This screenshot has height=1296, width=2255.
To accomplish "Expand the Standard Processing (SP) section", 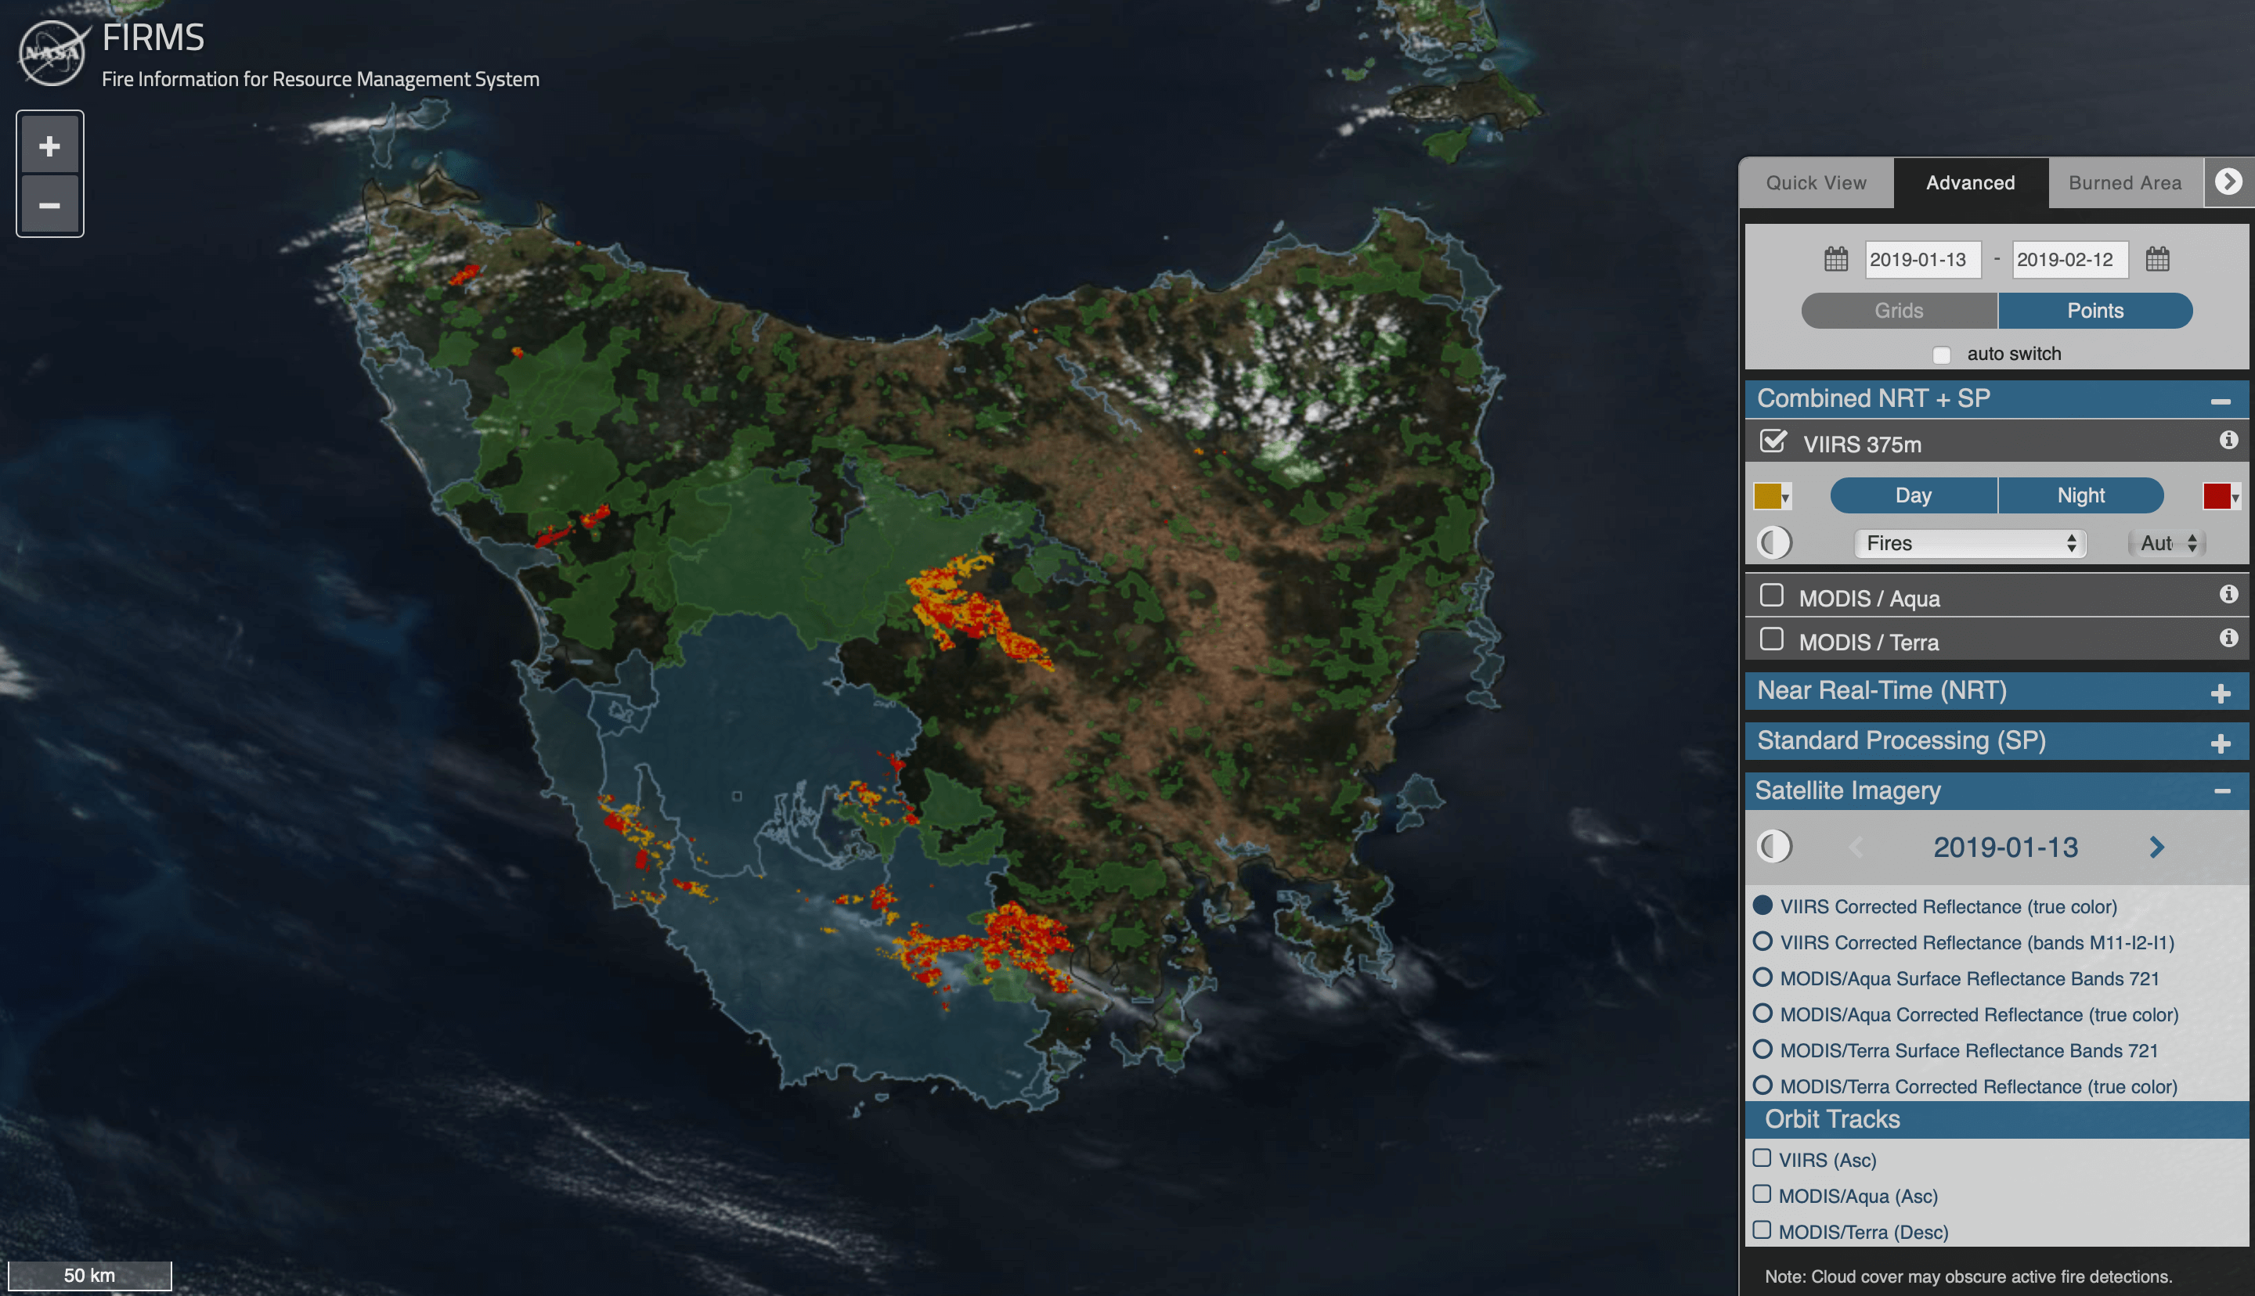I will [x=2221, y=743].
